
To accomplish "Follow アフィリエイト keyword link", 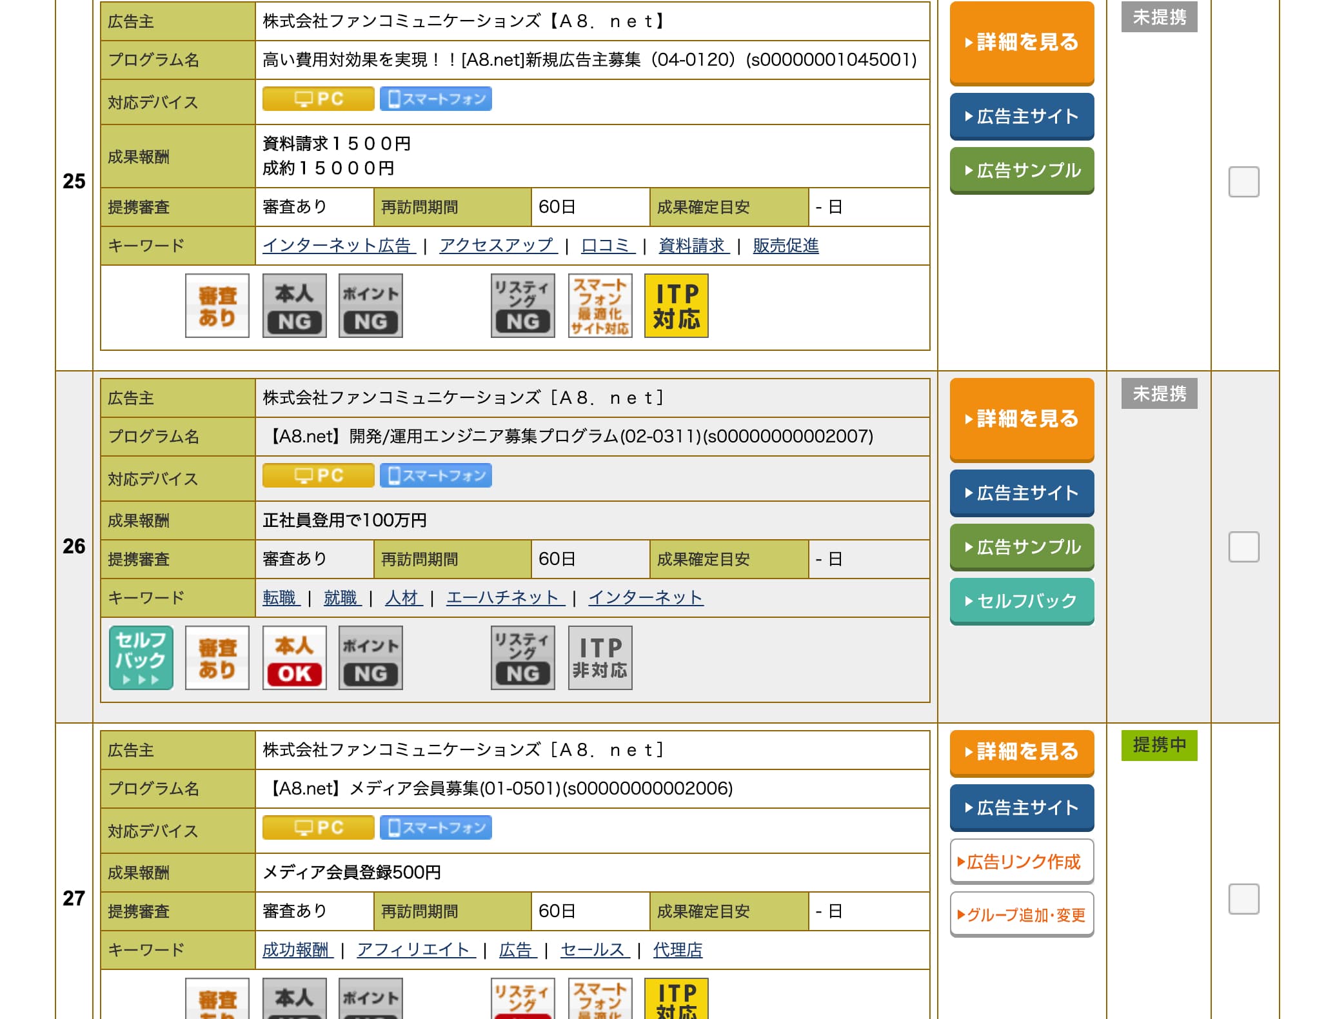I will [416, 950].
